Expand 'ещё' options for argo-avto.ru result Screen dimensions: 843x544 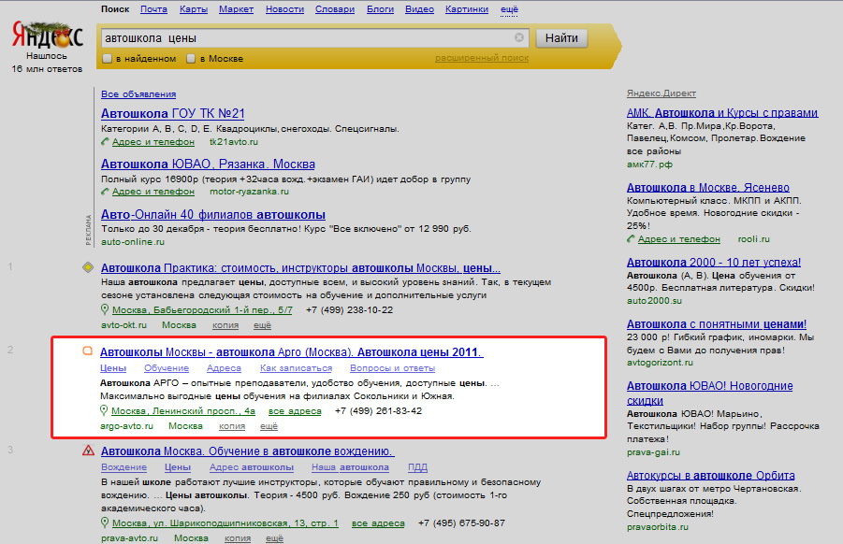(269, 426)
